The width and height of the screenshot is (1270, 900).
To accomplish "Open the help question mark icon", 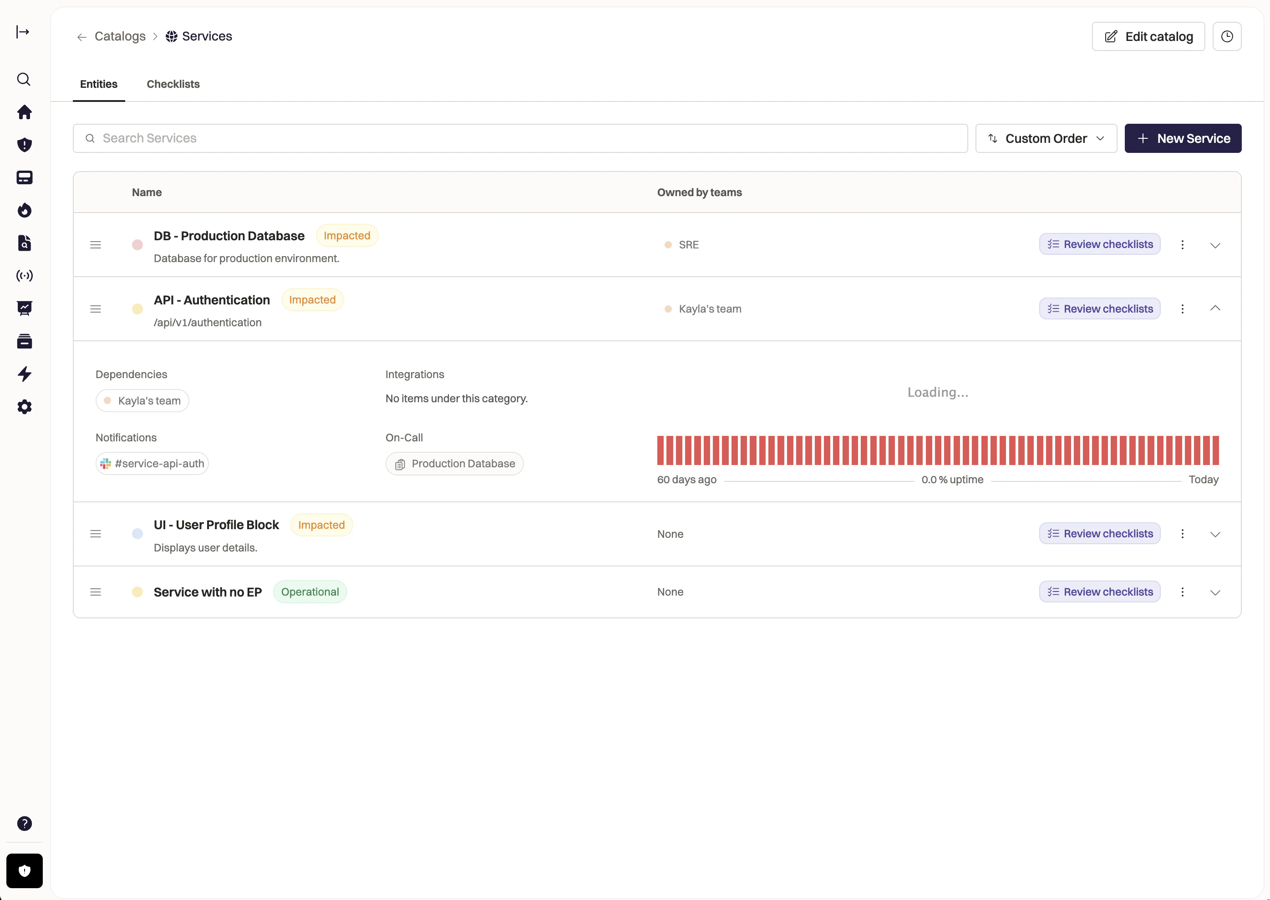I will click(x=24, y=824).
